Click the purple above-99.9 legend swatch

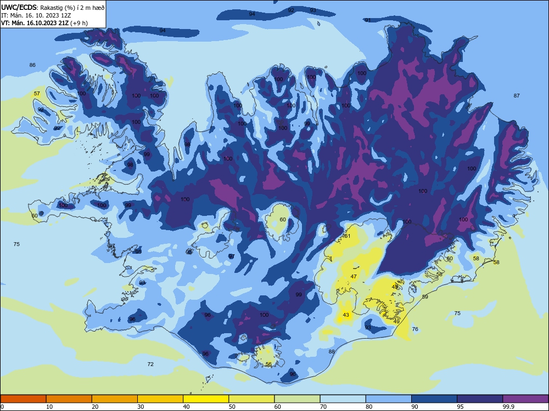pos(525,399)
